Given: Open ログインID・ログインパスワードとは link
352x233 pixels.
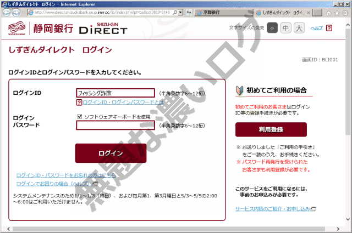Looking at the screenshot, I should [x=123, y=103].
